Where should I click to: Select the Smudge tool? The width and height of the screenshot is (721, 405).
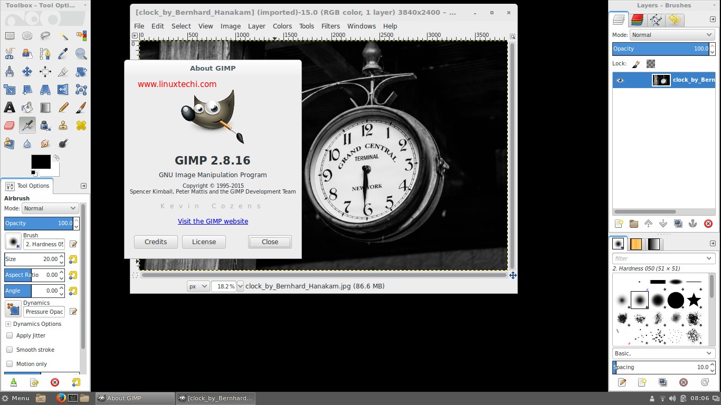(x=45, y=143)
